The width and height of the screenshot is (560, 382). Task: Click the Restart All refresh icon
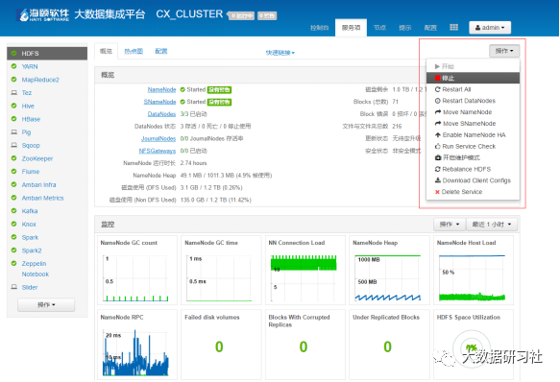point(437,89)
